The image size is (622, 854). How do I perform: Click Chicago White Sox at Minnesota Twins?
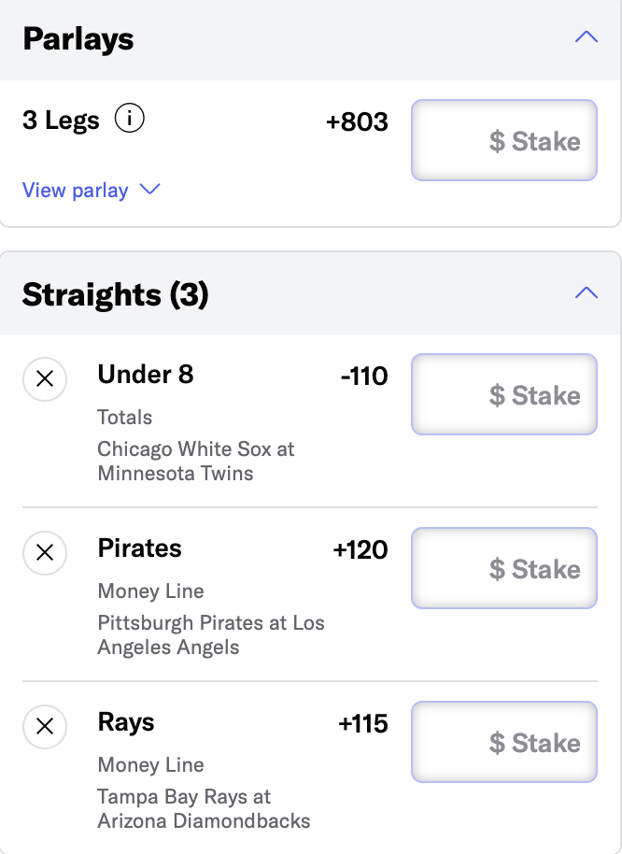coord(195,462)
